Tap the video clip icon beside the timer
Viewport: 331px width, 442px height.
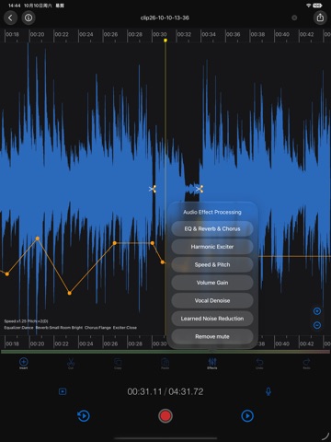pyautogui.click(x=63, y=391)
